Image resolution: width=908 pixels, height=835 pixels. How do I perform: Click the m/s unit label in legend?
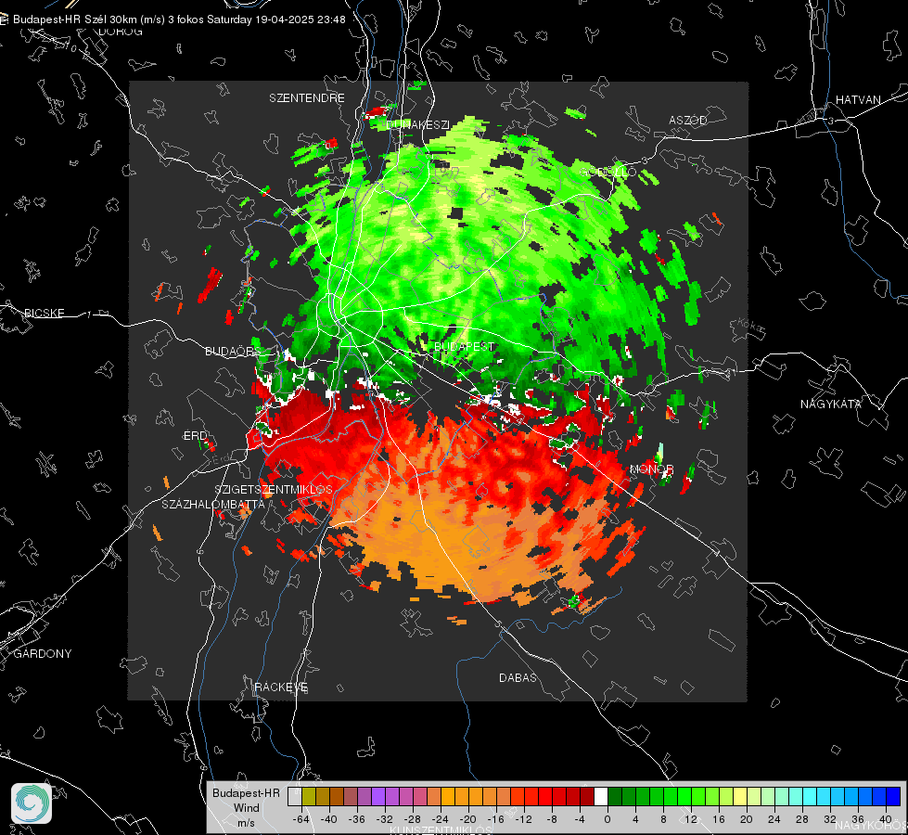coord(246,823)
